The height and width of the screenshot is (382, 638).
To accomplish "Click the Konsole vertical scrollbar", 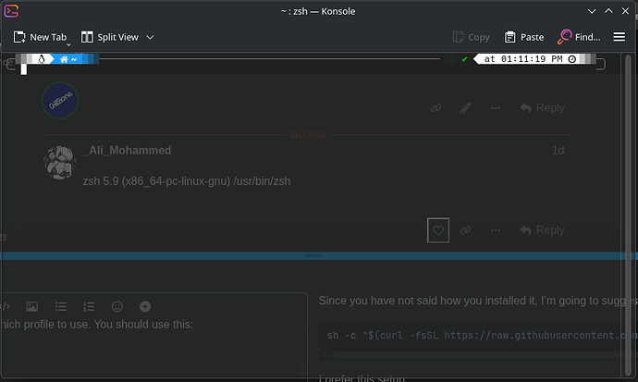I will point(628,216).
